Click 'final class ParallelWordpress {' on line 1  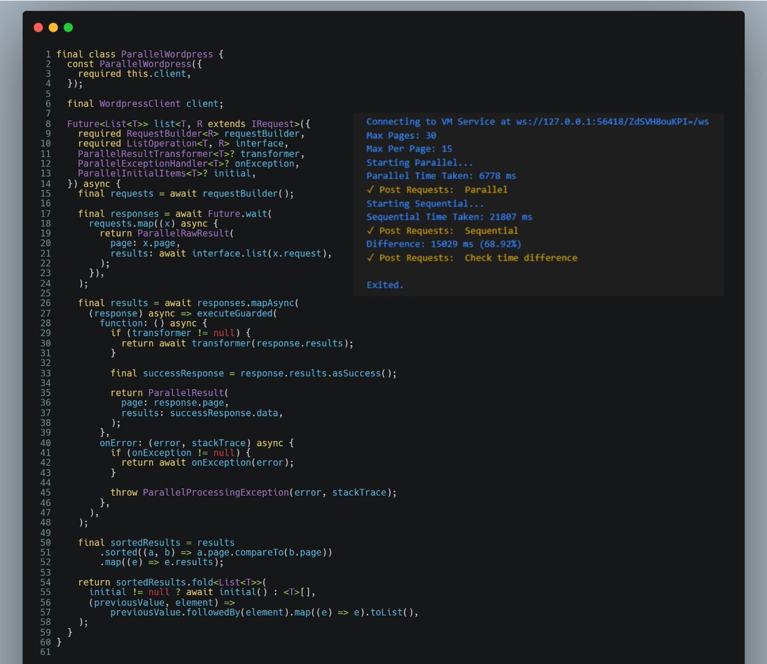[x=140, y=54]
